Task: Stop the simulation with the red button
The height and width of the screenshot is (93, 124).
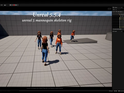Action: (14, 5)
